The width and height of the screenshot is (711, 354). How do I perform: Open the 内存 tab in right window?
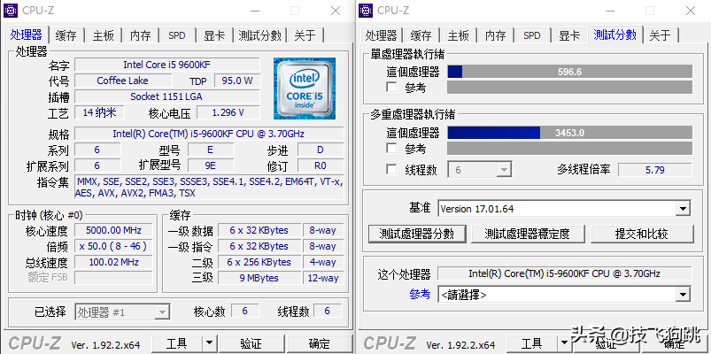coord(495,35)
